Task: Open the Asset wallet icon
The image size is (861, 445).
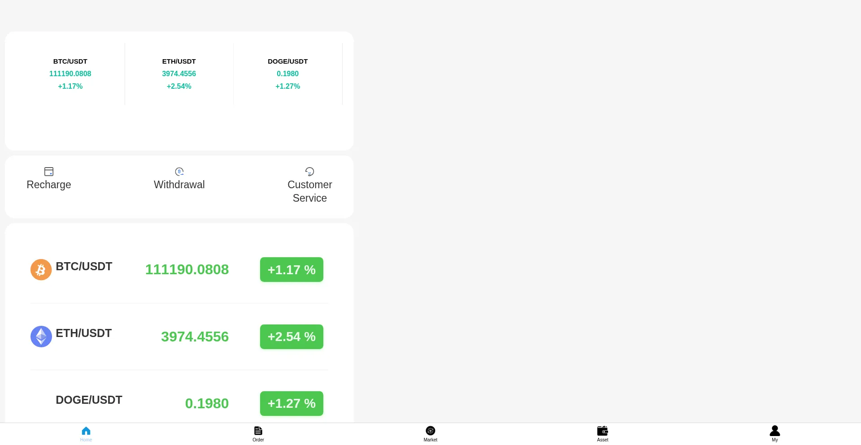Action: click(603, 431)
